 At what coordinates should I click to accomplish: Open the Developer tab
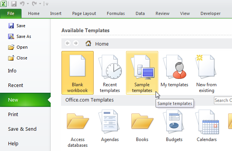click(x=210, y=13)
